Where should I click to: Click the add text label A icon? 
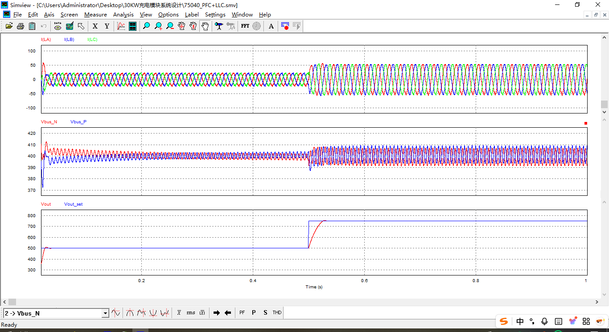tap(271, 26)
